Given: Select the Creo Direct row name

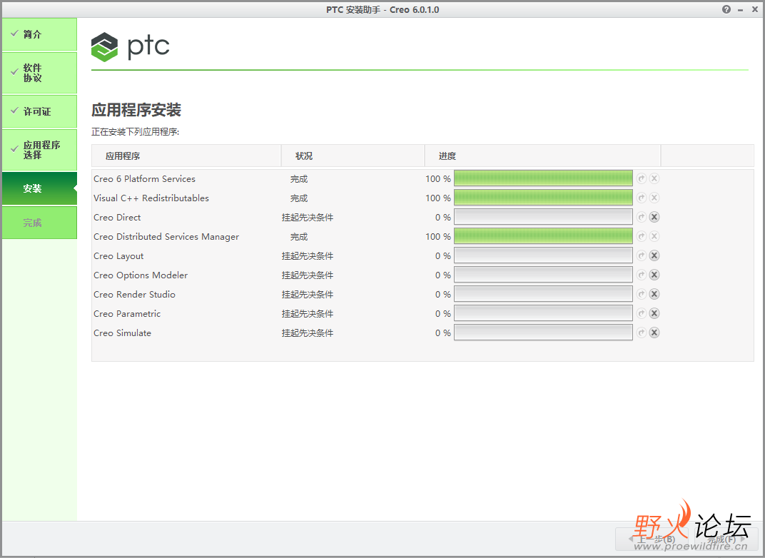Looking at the screenshot, I should click(x=117, y=218).
